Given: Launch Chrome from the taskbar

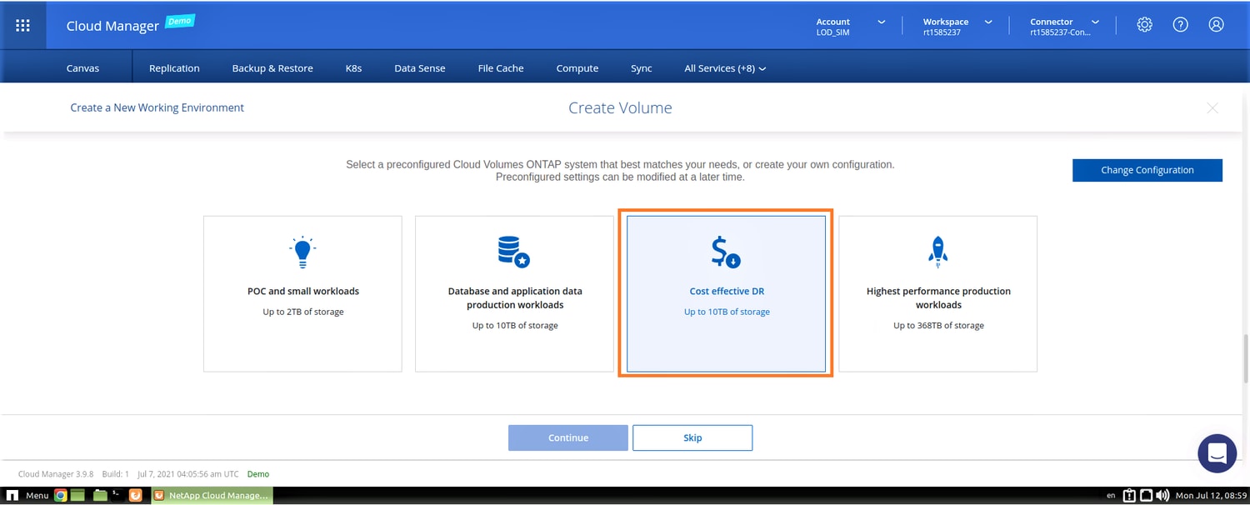Looking at the screenshot, I should pyautogui.click(x=61, y=495).
